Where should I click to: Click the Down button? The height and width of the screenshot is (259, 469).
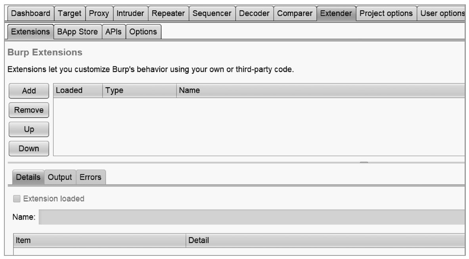coord(29,149)
